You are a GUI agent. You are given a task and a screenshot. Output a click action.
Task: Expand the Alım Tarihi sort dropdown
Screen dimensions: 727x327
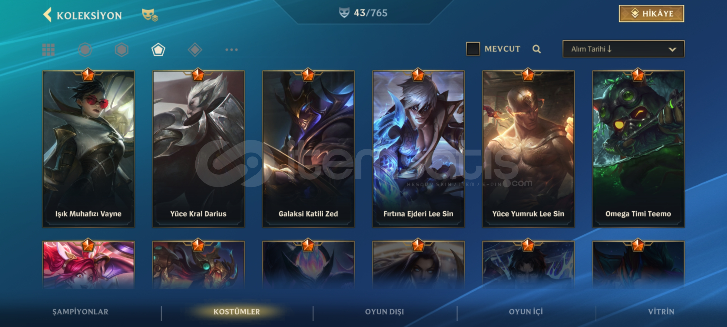point(623,49)
